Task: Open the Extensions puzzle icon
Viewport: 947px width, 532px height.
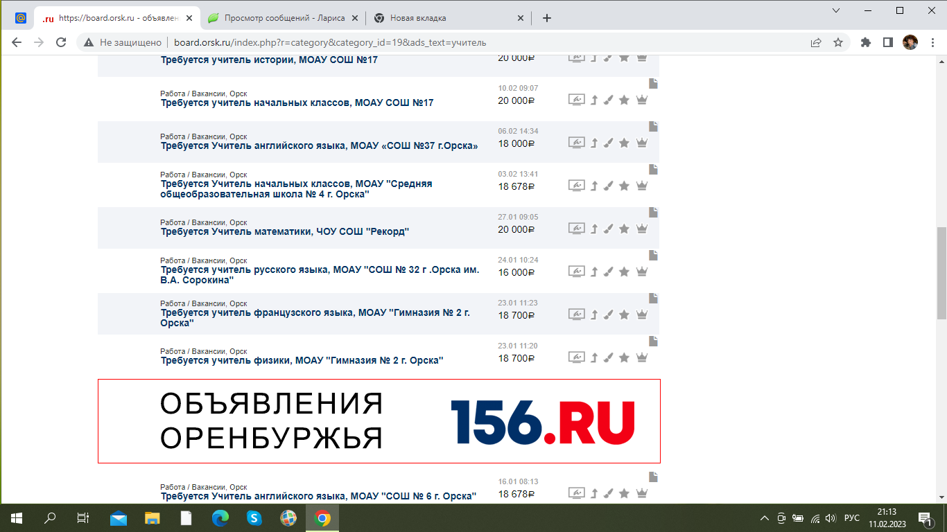Action: pyautogui.click(x=866, y=42)
